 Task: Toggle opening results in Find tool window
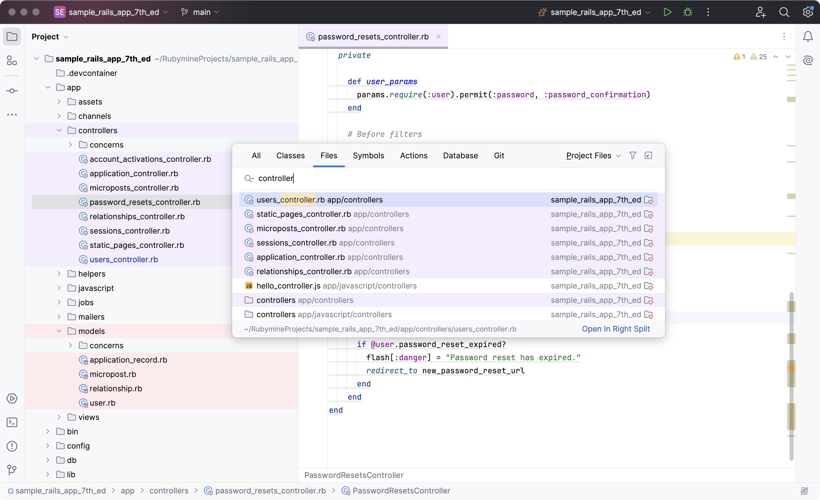point(648,155)
